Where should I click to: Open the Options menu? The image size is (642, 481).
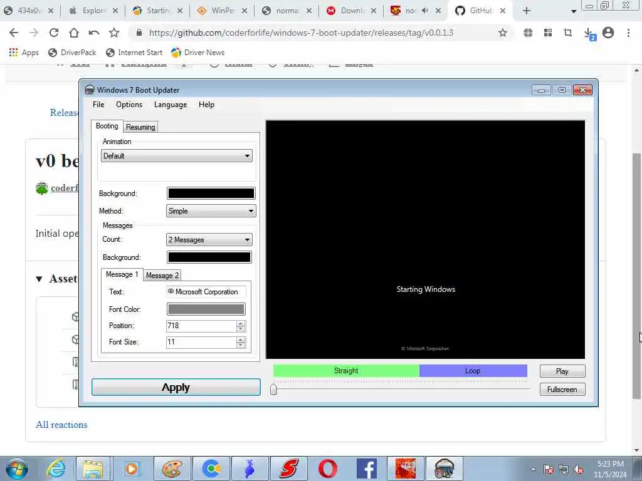click(x=129, y=105)
